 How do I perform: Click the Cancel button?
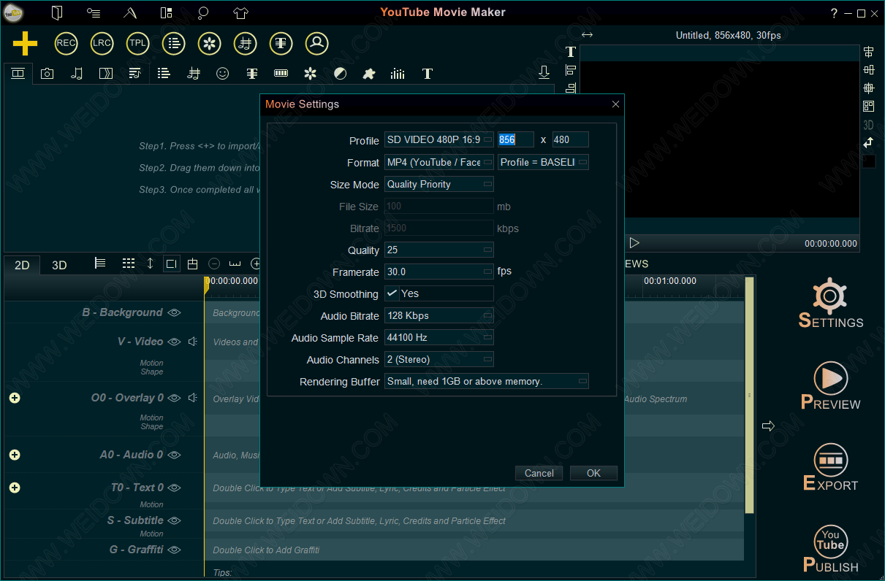[x=539, y=473]
